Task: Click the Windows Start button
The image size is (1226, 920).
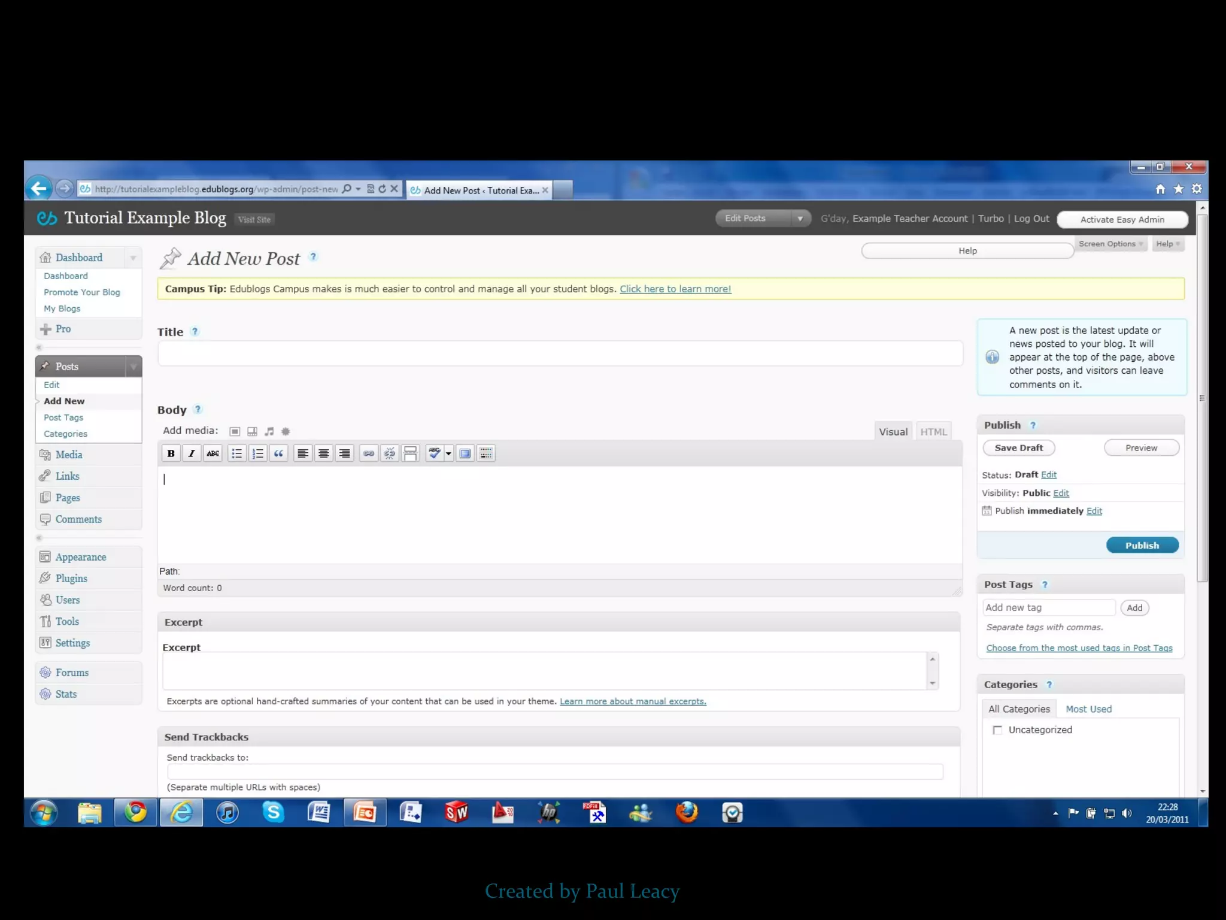Action: click(x=44, y=813)
